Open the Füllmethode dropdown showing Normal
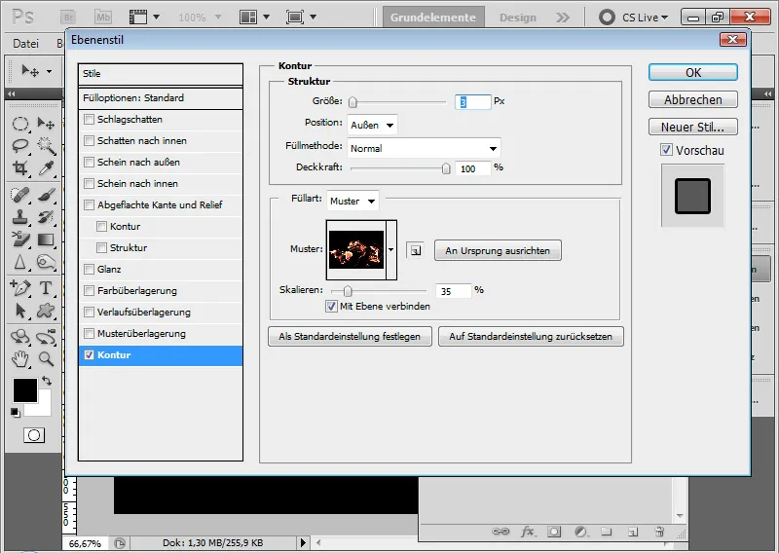This screenshot has height=553, width=779. coord(424,148)
